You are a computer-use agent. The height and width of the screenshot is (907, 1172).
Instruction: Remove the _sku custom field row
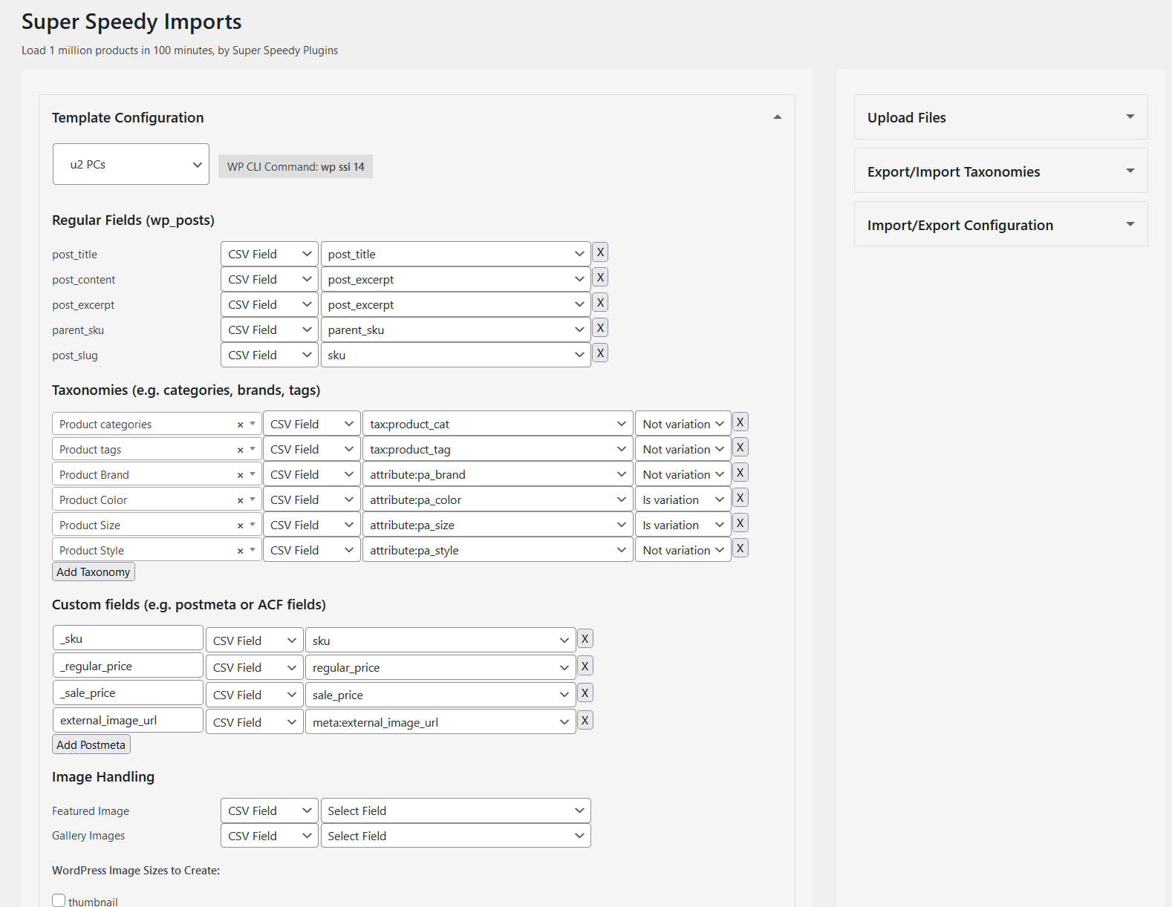pos(585,639)
